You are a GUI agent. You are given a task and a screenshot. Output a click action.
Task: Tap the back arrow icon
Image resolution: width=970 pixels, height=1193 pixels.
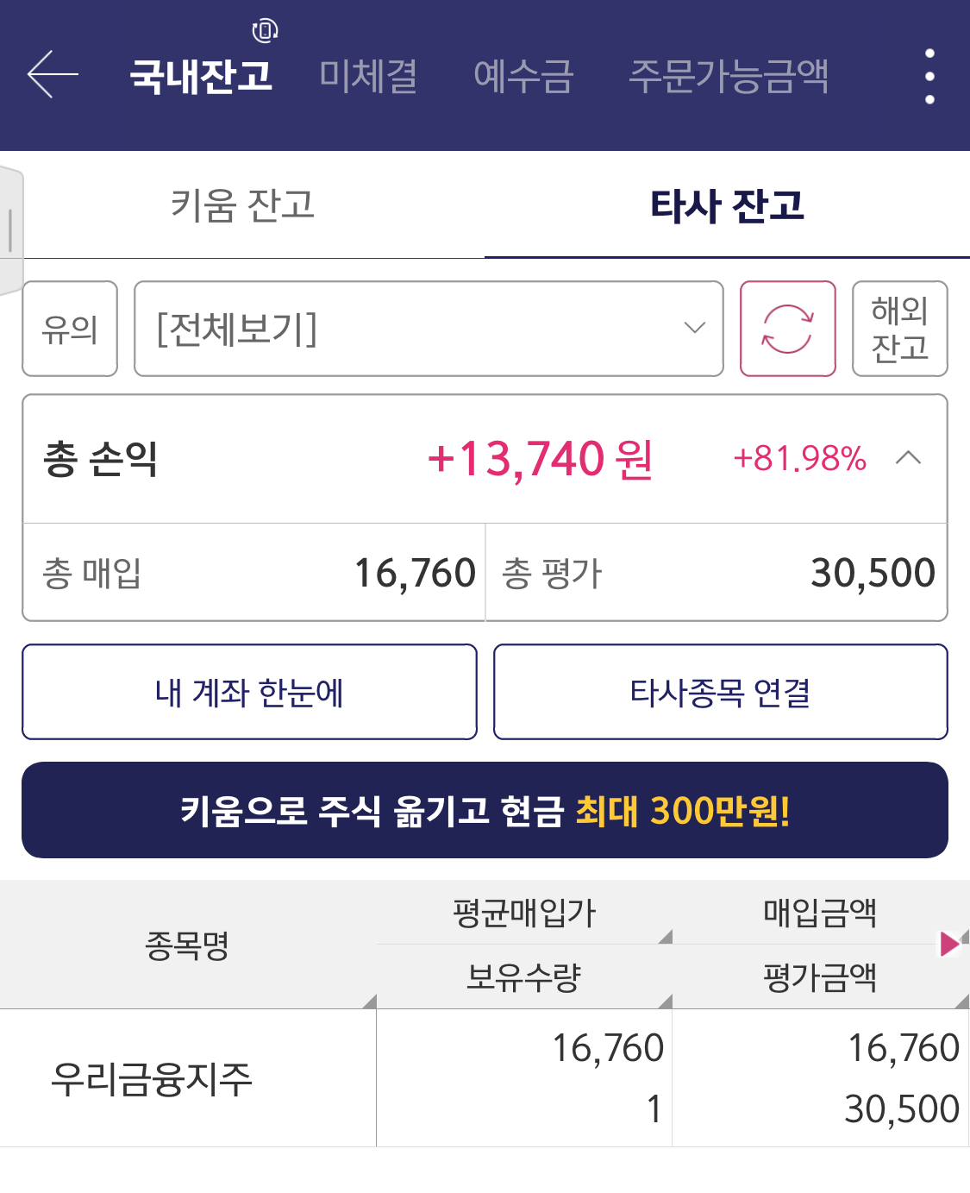click(53, 75)
